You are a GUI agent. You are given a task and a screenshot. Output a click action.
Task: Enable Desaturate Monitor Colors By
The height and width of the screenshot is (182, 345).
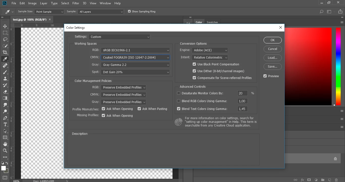(x=179, y=93)
